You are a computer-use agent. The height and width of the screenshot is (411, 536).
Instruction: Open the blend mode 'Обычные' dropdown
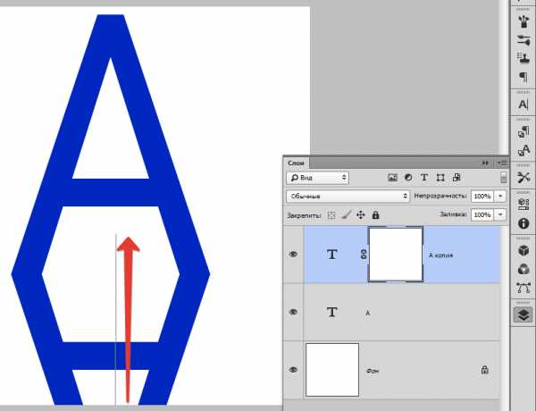[348, 197]
